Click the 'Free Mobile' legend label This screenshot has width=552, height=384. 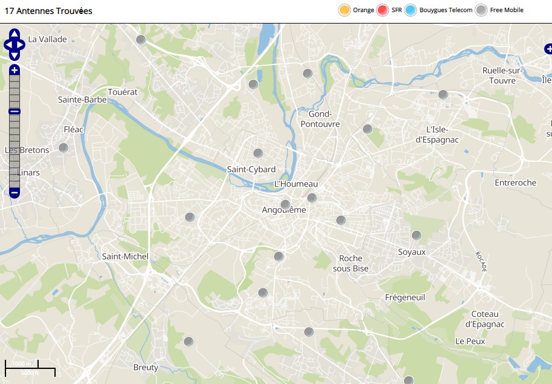pos(507,10)
